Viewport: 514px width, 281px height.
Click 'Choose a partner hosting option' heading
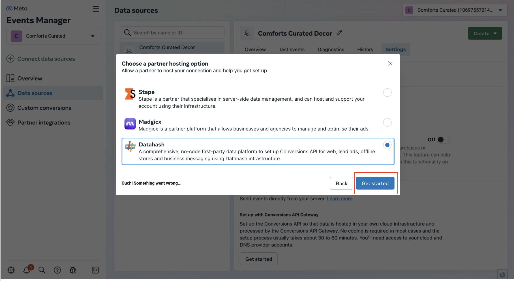point(165,64)
